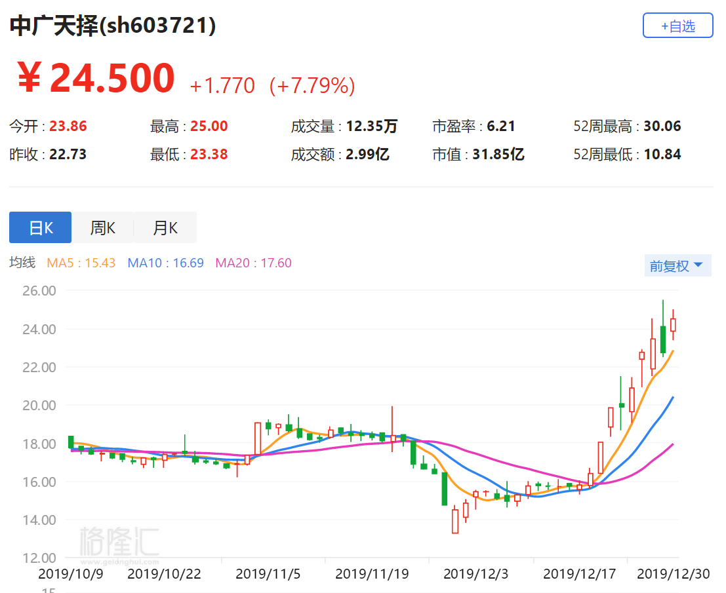The width and height of the screenshot is (726, 593).
Task: Click the 14.00 price axis label
Action: [x=39, y=520]
